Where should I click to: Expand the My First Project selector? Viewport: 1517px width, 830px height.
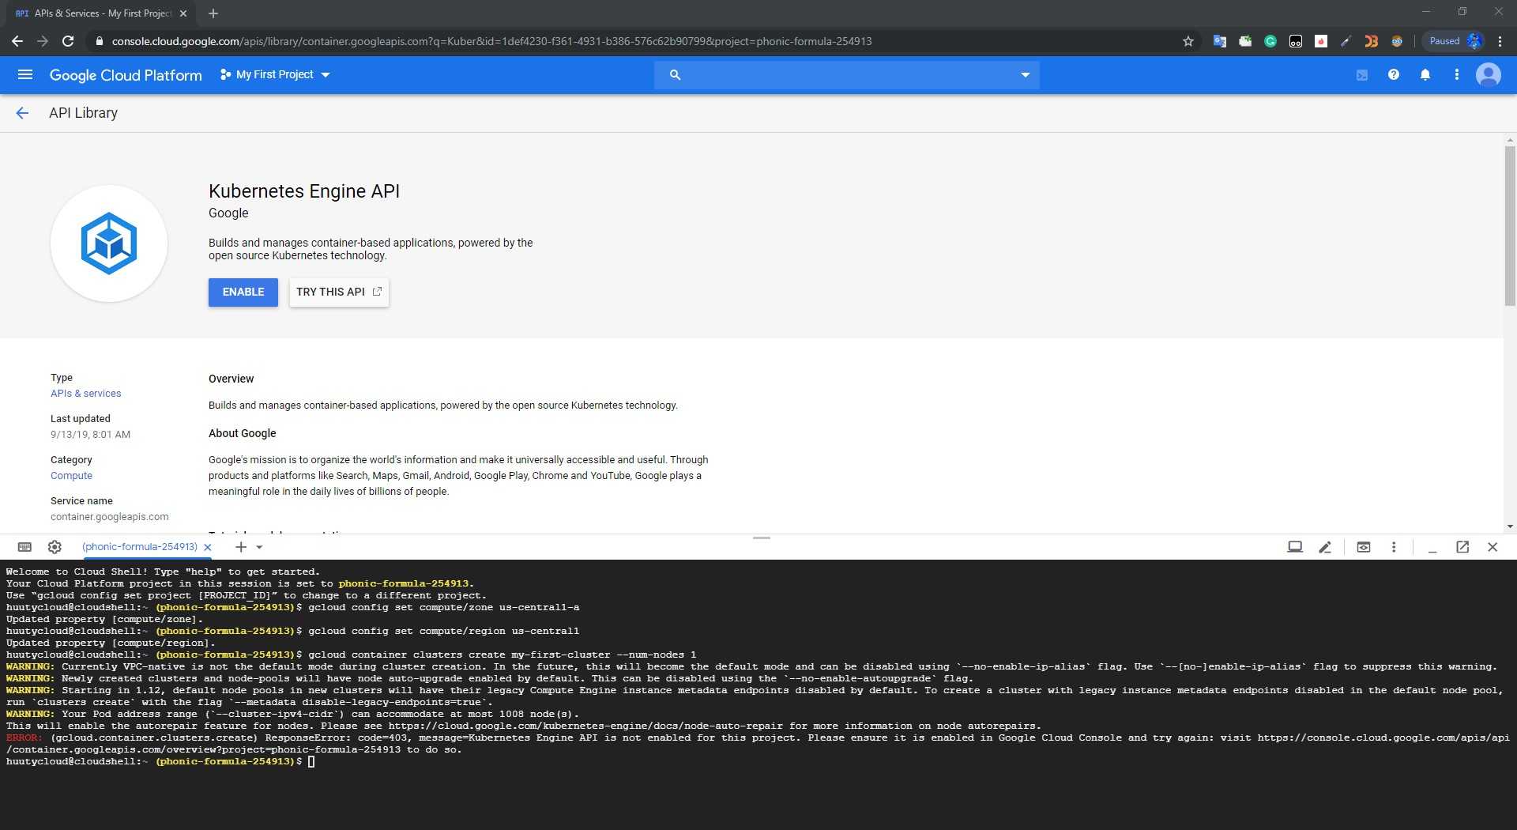(275, 74)
